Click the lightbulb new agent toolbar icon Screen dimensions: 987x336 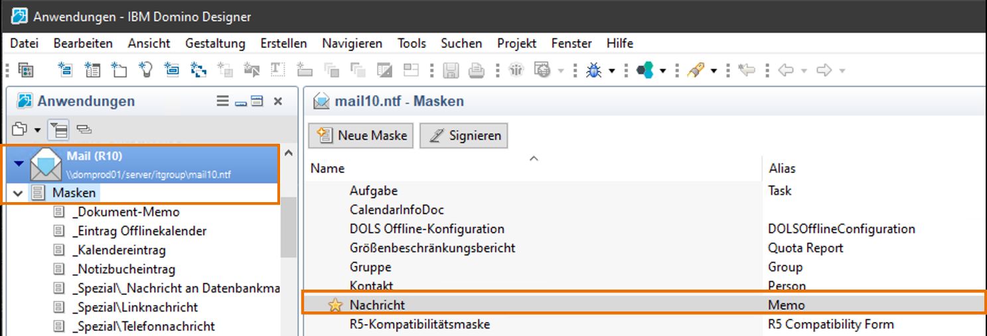click(x=145, y=70)
